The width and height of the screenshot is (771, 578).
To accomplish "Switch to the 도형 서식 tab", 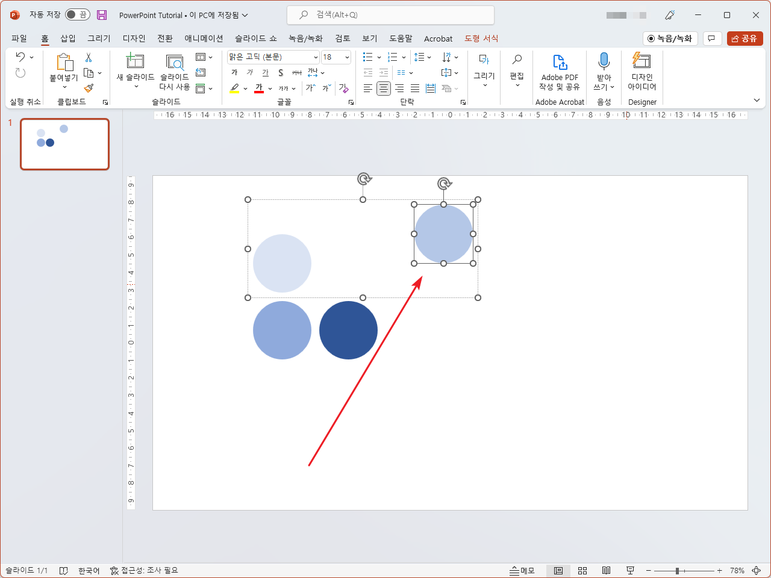I will coord(481,39).
